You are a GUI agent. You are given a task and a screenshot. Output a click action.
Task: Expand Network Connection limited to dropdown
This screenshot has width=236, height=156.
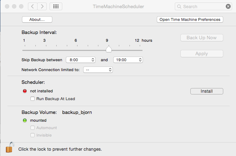pos(98,70)
